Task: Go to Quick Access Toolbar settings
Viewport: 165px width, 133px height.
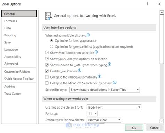Action: (19, 79)
